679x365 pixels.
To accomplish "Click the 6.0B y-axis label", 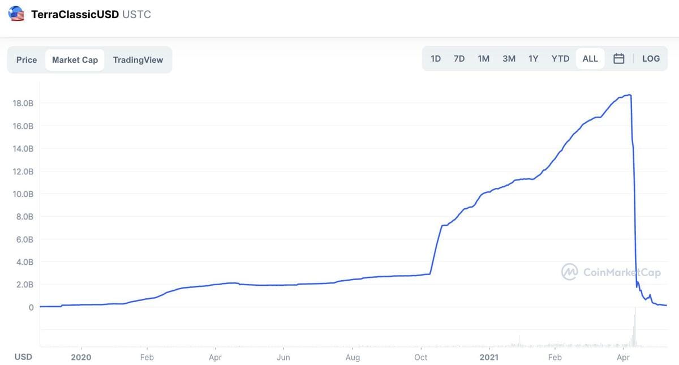I will 24,239.
